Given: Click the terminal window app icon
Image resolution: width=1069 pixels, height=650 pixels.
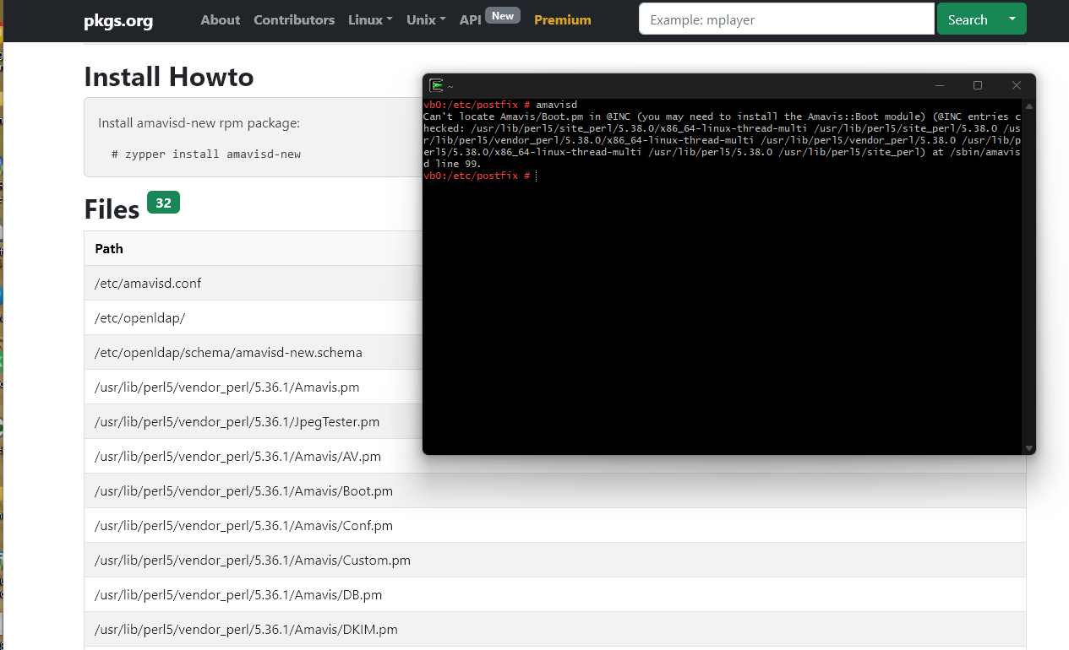Looking at the screenshot, I should point(437,85).
